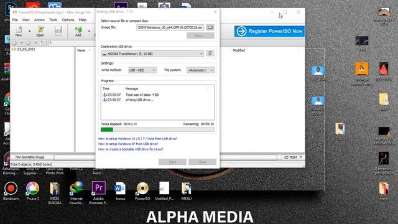Screen dimensions: 398x224
Task: Select the 'Writing USB drive...' message row
Action: click(x=139, y=100)
